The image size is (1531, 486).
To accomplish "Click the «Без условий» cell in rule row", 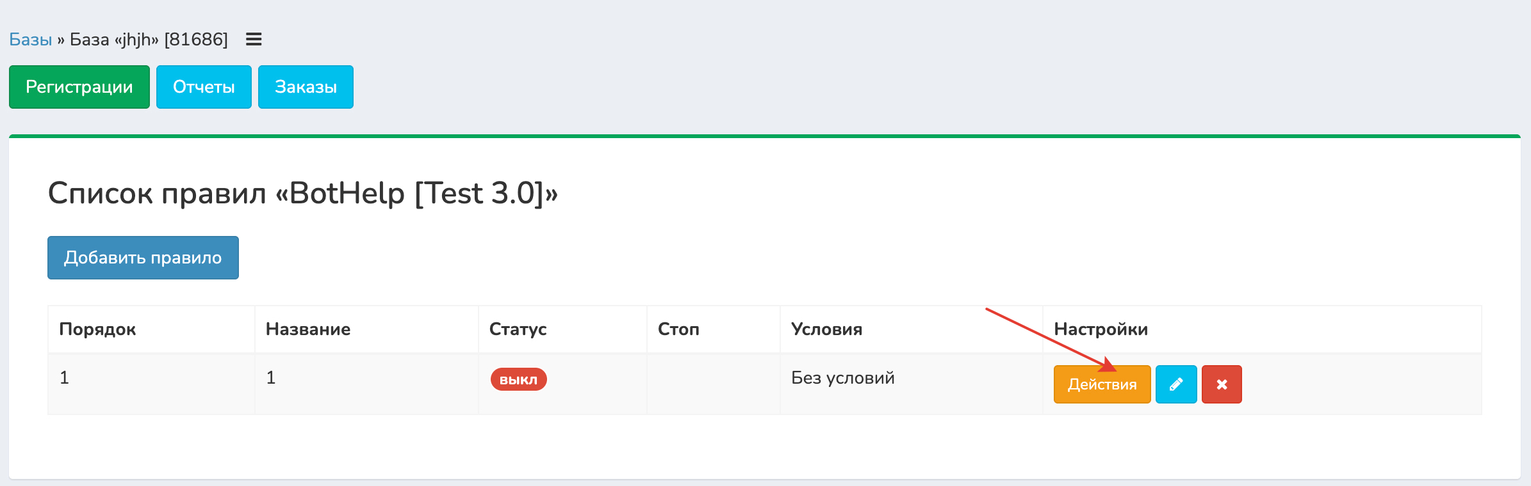I will click(x=842, y=378).
